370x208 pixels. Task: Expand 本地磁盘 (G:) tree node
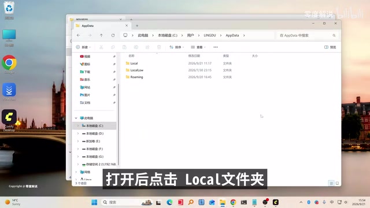point(78,157)
